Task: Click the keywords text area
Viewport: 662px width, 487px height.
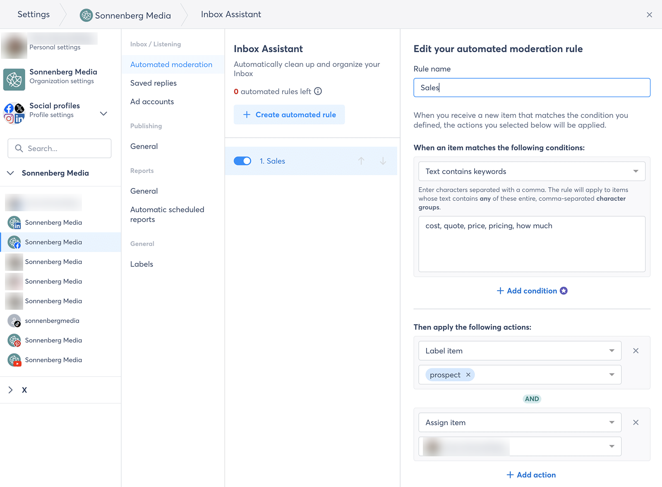Action: click(x=532, y=244)
